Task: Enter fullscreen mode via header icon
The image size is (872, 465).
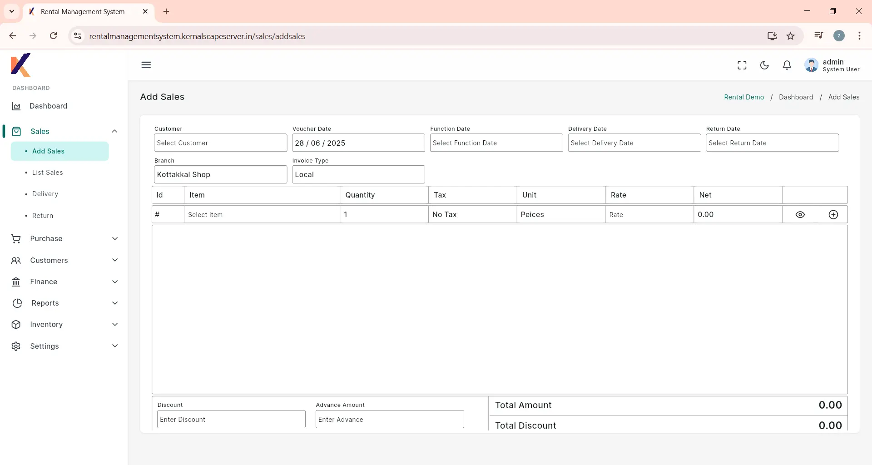Action: click(x=742, y=65)
